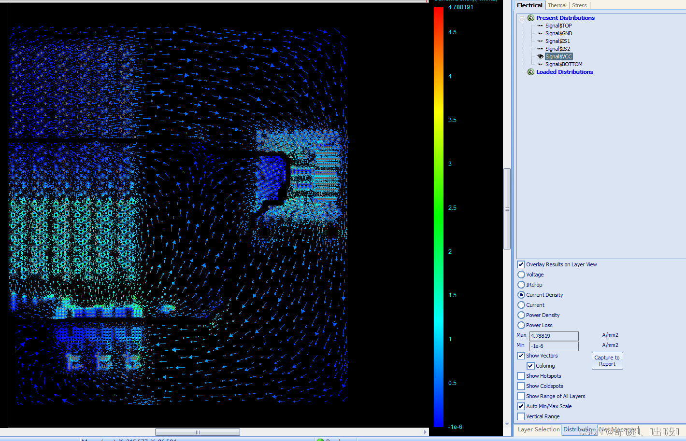Image resolution: width=686 pixels, height=441 pixels.
Task: Collapse the Present Distributions tree node
Action: 522,18
